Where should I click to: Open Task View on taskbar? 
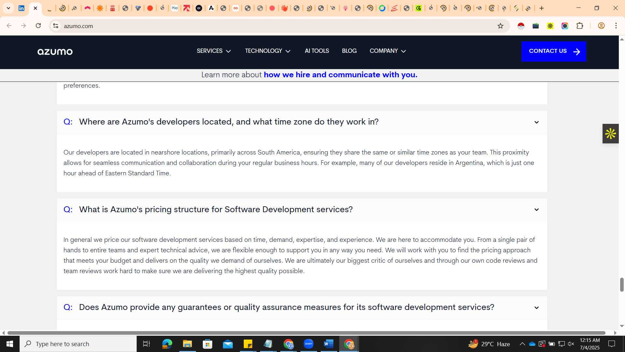(146, 344)
